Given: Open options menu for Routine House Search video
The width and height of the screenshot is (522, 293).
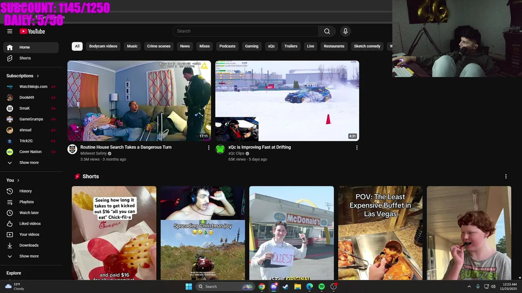Looking at the screenshot, I should click(209, 148).
